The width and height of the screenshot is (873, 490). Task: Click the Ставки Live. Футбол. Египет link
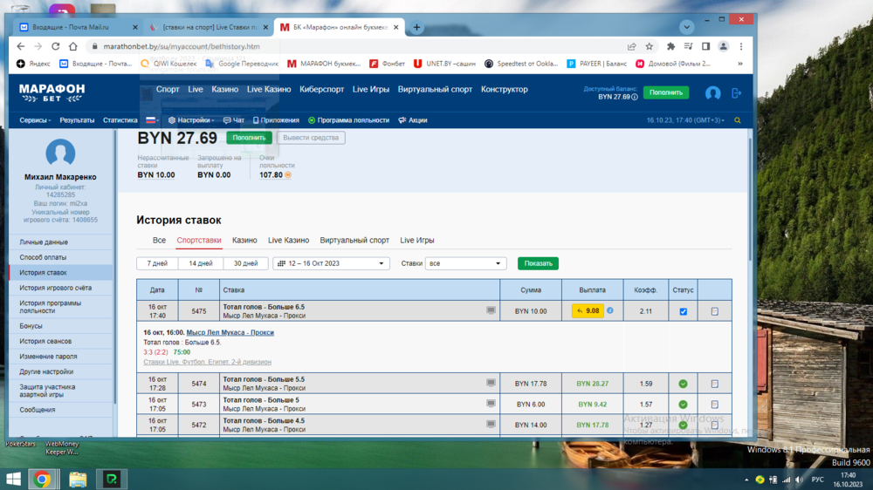coord(207,362)
